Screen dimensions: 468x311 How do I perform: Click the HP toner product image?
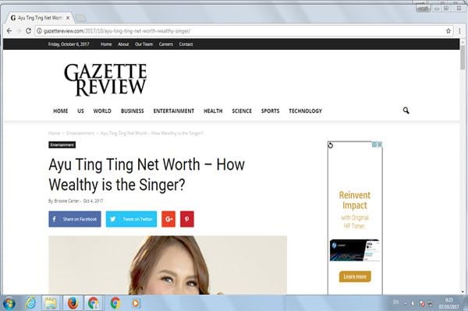tap(355, 250)
